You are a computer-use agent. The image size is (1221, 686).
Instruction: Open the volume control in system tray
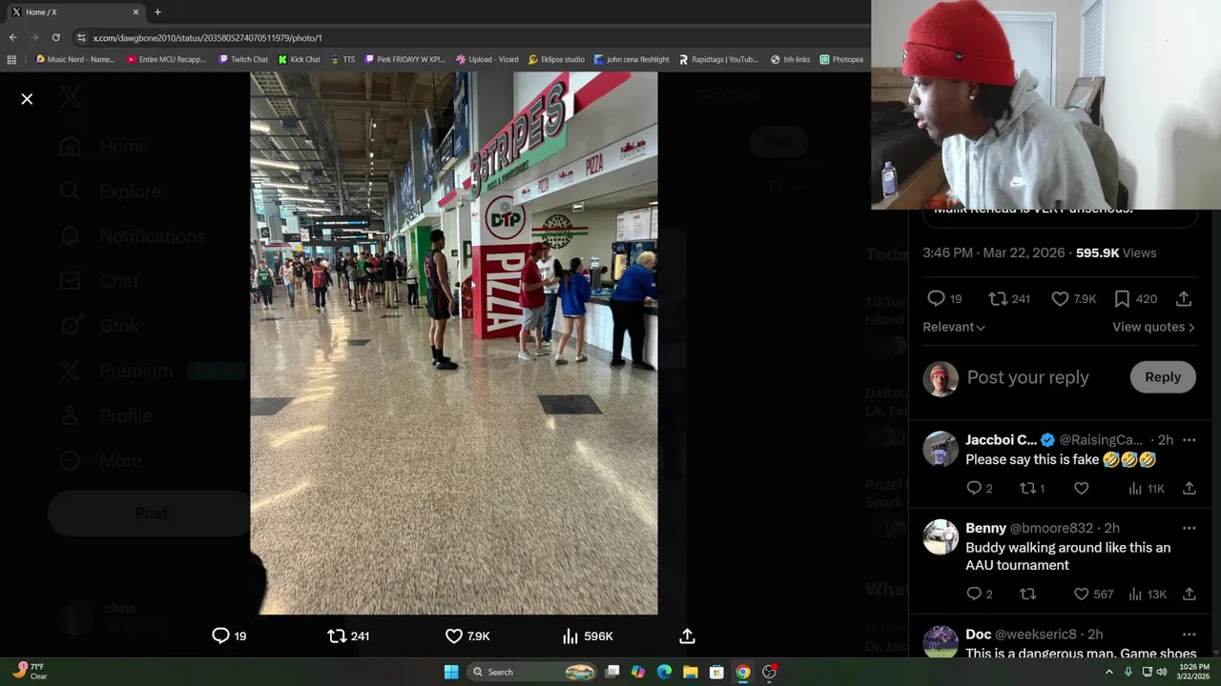coord(1161,672)
